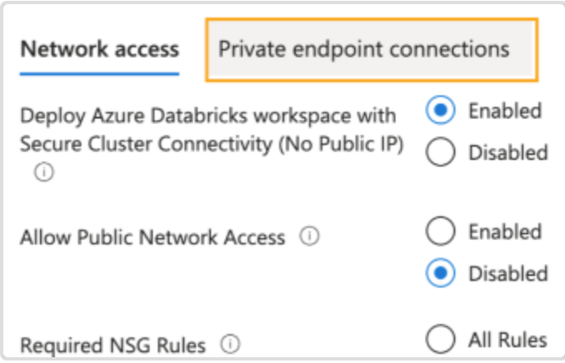565x363 pixels.
Task: Set Allow Public Network Access radio to Enabled
Action: pos(440,231)
